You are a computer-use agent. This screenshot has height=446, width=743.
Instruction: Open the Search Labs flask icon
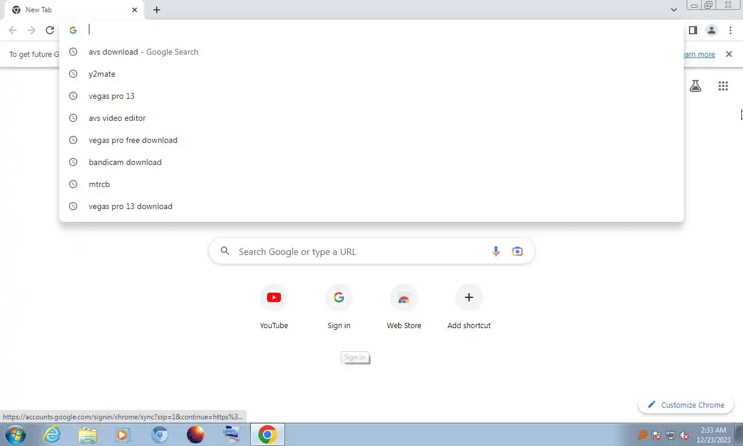pyautogui.click(x=695, y=86)
